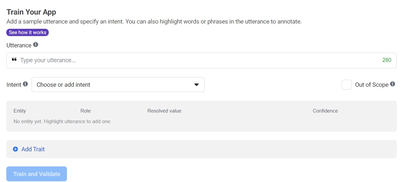Click the Resolved value column header
The width and height of the screenshot is (402, 182).
tap(164, 111)
